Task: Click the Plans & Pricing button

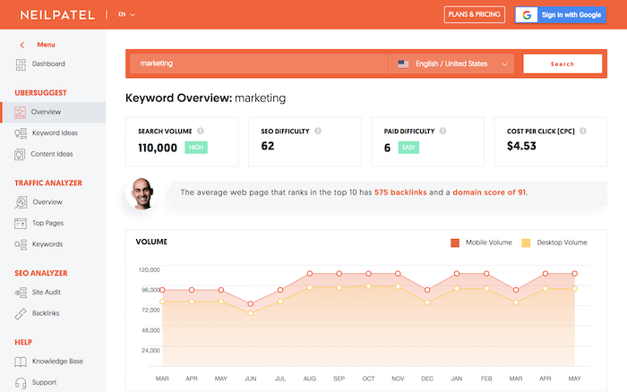Action: tap(474, 14)
